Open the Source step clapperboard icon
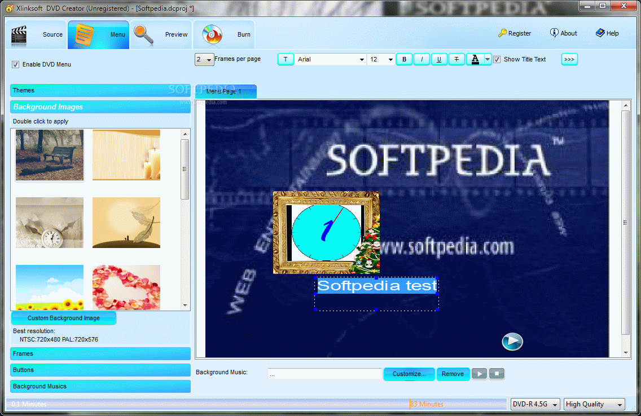 [19, 35]
